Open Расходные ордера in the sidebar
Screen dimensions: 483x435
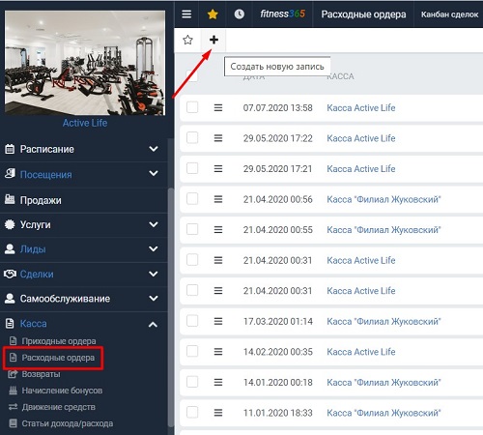(58, 358)
